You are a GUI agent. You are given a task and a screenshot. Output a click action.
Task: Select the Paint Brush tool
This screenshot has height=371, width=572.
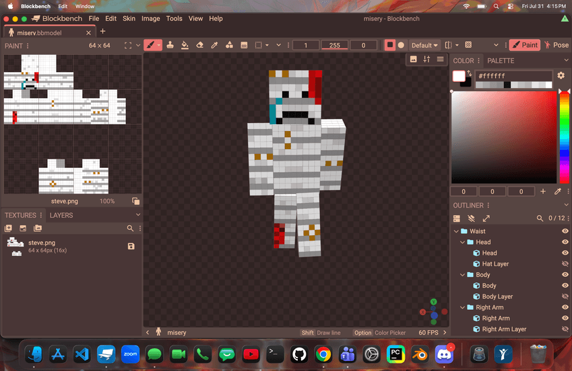coord(150,45)
